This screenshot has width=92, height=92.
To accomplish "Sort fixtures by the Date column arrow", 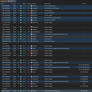I will point(11,4).
